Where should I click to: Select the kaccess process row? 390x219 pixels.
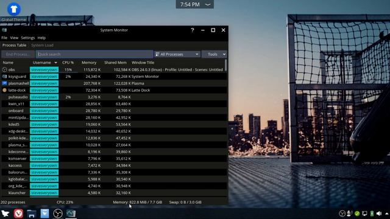click(x=114, y=165)
